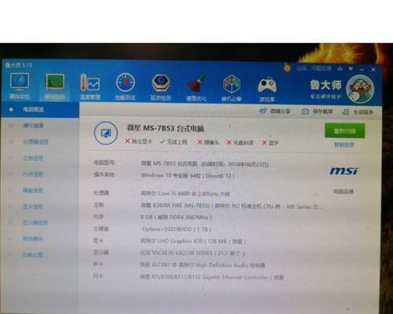Click the round computer overview icon
Screen dimensions: 393x314
click(x=106, y=133)
